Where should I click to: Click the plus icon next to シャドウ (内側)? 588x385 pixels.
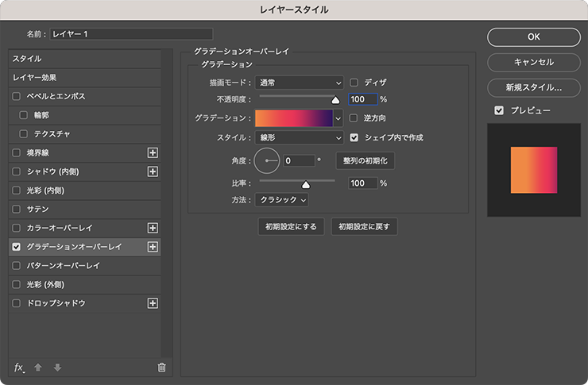point(153,171)
